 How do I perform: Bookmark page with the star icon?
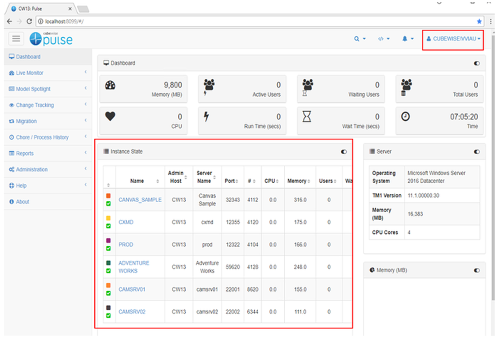(479, 21)
